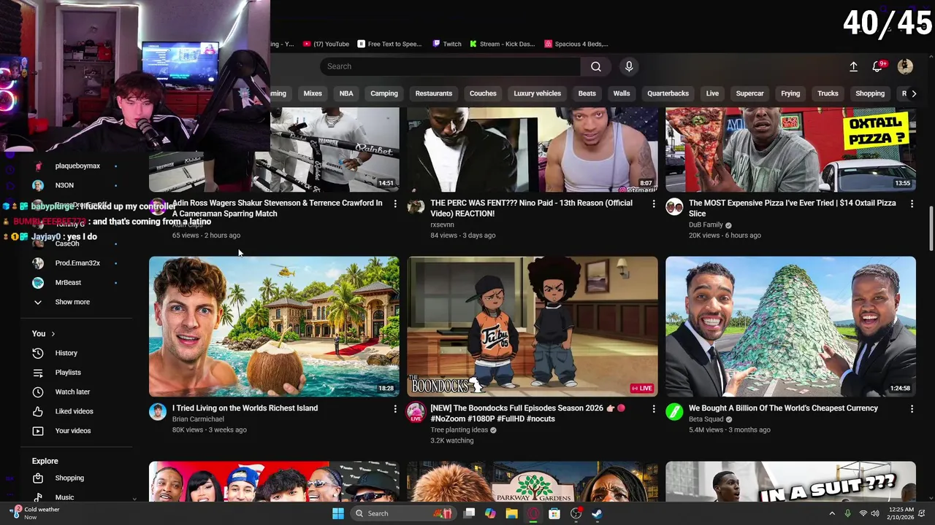Open the account avatar menu
This screenshot has height=525, width=935.
pyautogui.click(x=905, y=66)
